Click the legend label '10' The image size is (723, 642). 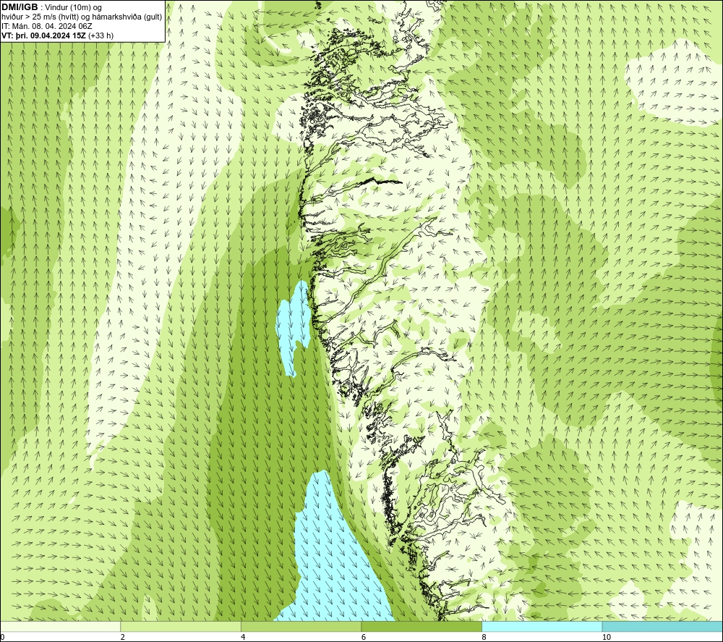607,638
